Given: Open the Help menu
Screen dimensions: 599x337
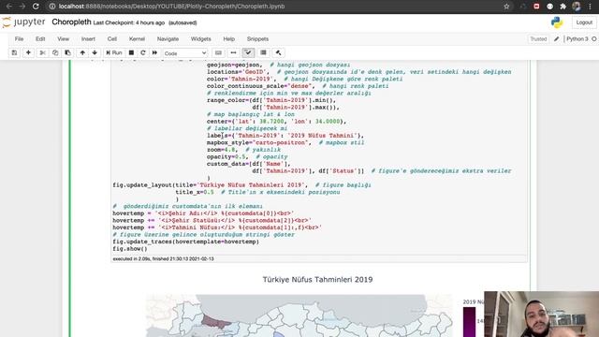Looking at the screenshot, I should pyautogui.click(x=228, y=39).
